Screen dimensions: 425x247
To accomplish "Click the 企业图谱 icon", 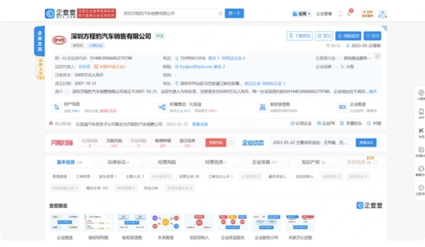I will [x=342, y=107].
